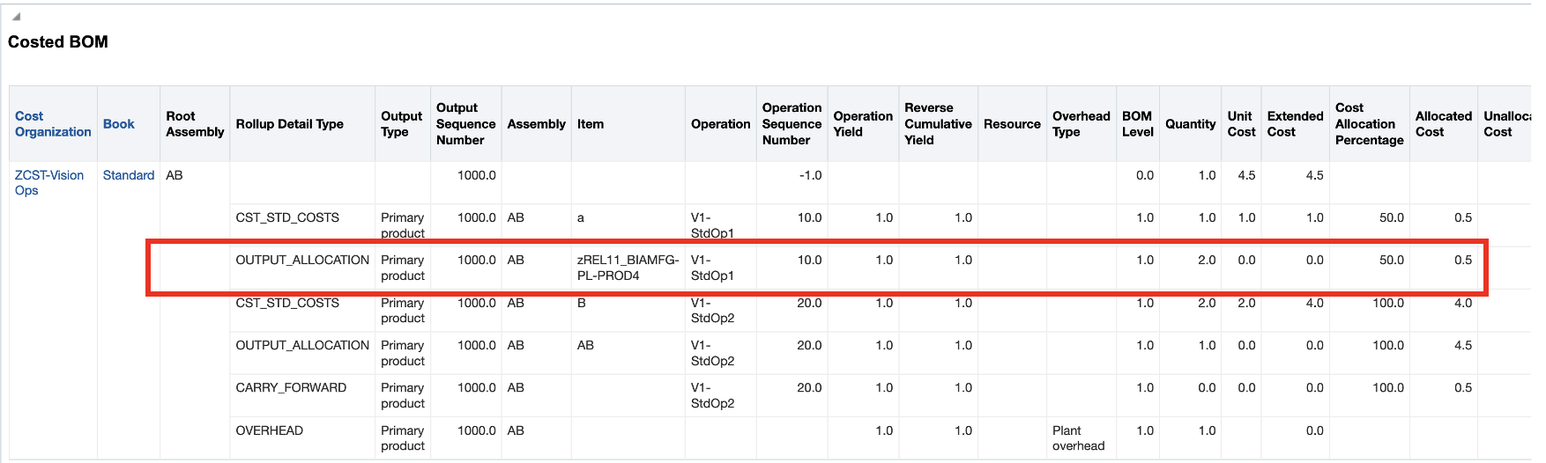Screen dimensions: 1546x463
Task: Select the Unit Cost column header
Action: click(x=1241, y=124)
